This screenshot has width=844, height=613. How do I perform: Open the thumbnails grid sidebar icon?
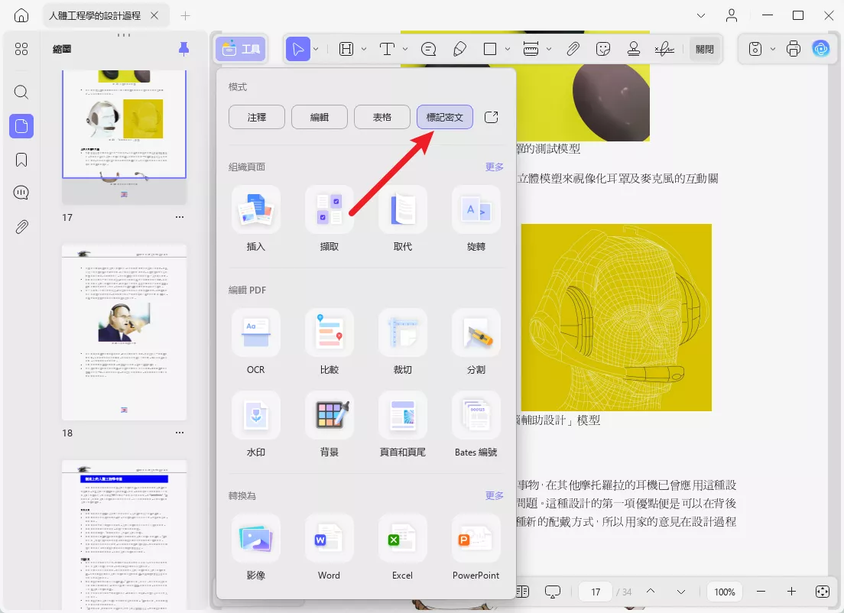21,49
